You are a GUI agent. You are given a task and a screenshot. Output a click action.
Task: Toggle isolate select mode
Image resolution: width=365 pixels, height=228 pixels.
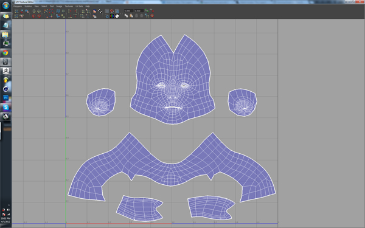click(83, 11)
